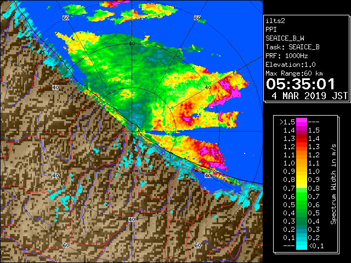This screenshot has width=351, height=263.
Task: Click the ">1.5" legend label
Action: 287,122
